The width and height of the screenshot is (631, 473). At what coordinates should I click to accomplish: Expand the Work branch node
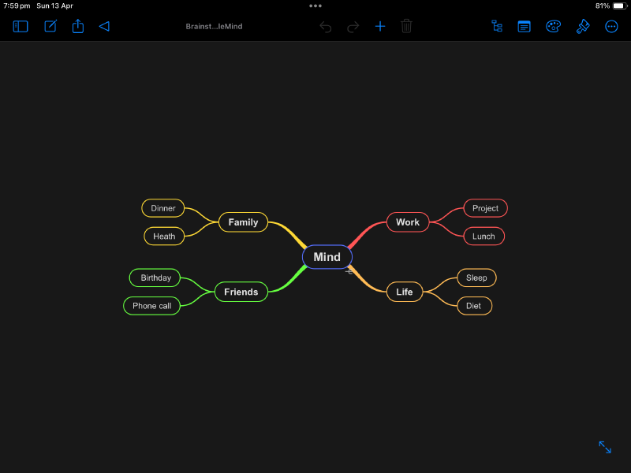click(x=407, y=222)
